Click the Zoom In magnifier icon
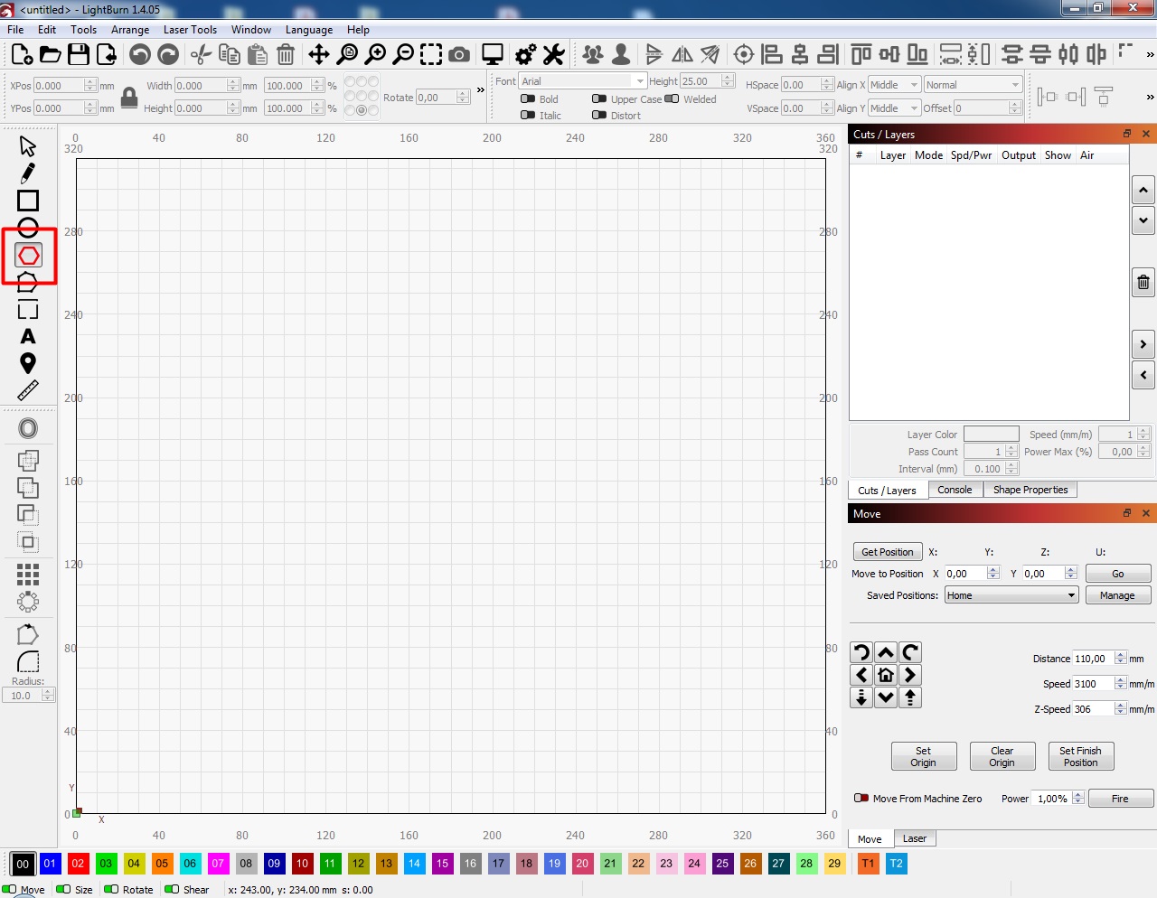The width and height of the screenshot is (1157, 898). (375, 55)
